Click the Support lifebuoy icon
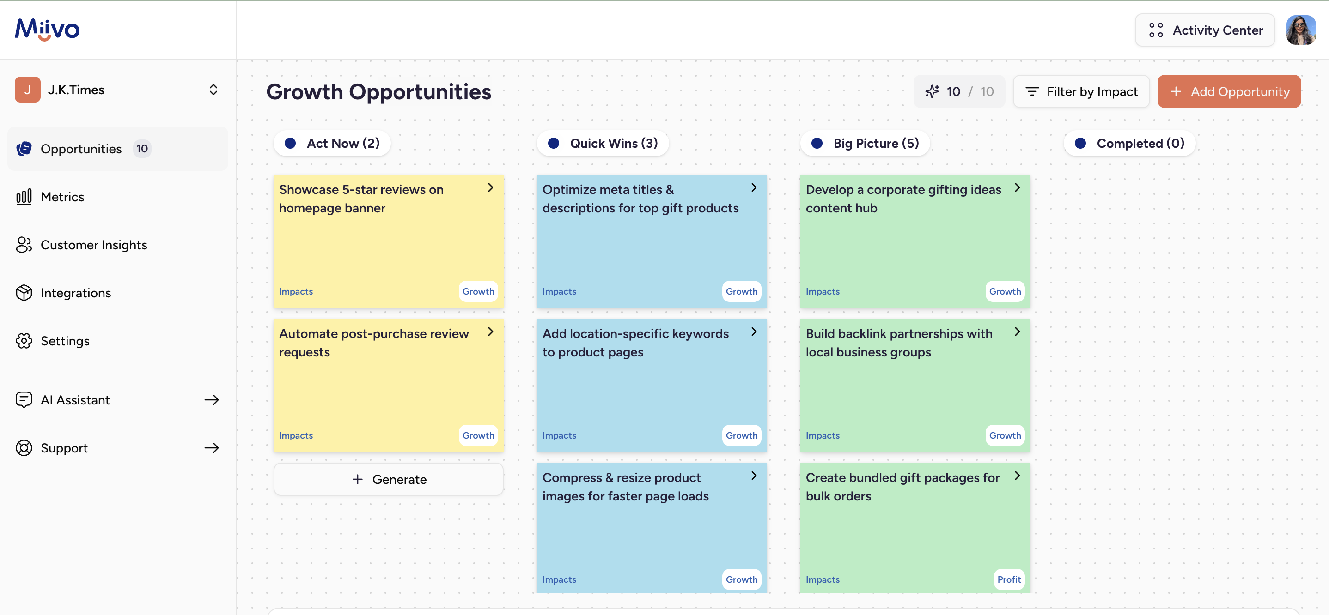The image size is (1329, 615). pos(24,447)
